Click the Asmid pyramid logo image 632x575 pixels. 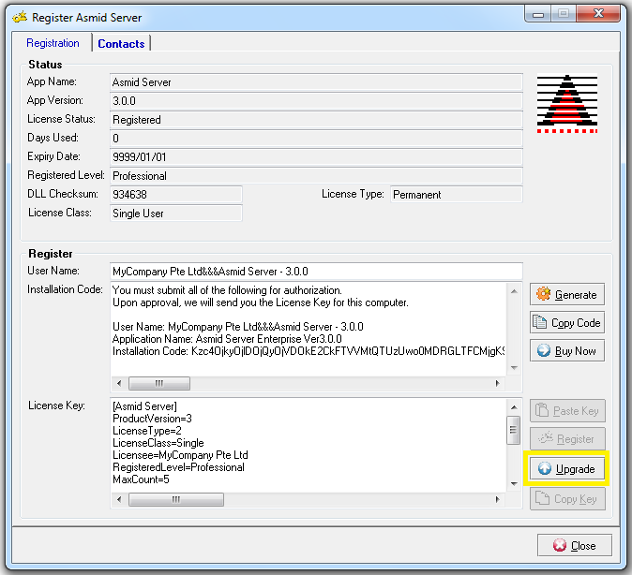[567, 103]
